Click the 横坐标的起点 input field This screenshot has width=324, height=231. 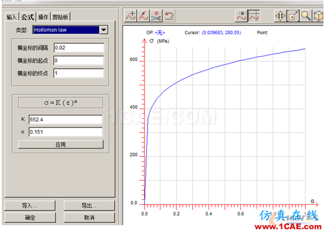point(79,60)
